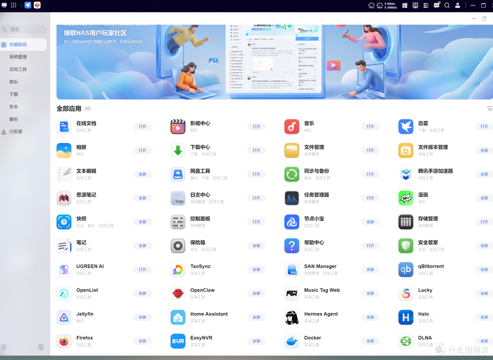Click 安装 button for TaoSync
The height and width of the screenshot is (360, 493).
[x=256, y=270]
